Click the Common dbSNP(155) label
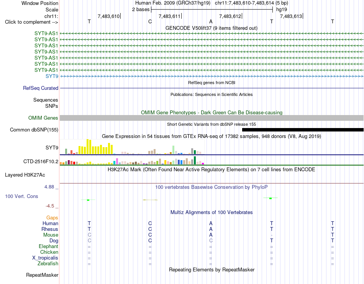Image resolution: width=364 pixels, height=284 pixels. (x=34, y=130)
